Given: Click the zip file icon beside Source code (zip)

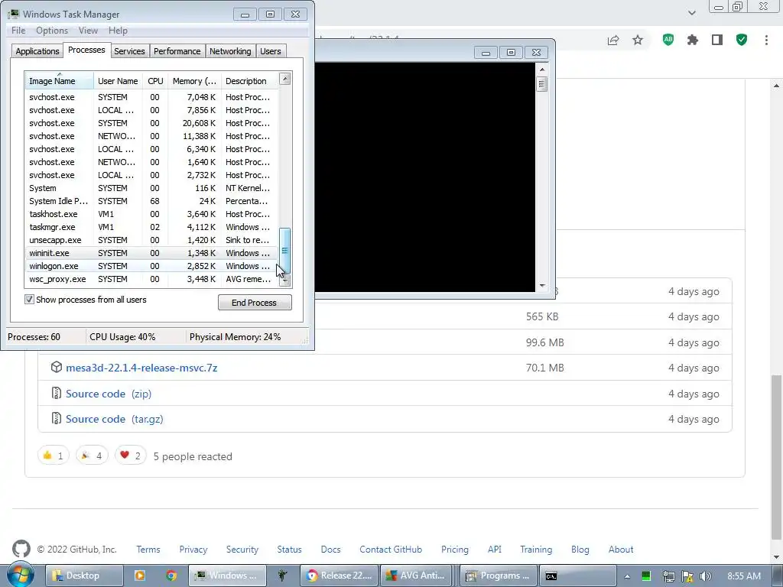Looking at the screenshot, I should (56, 393).
